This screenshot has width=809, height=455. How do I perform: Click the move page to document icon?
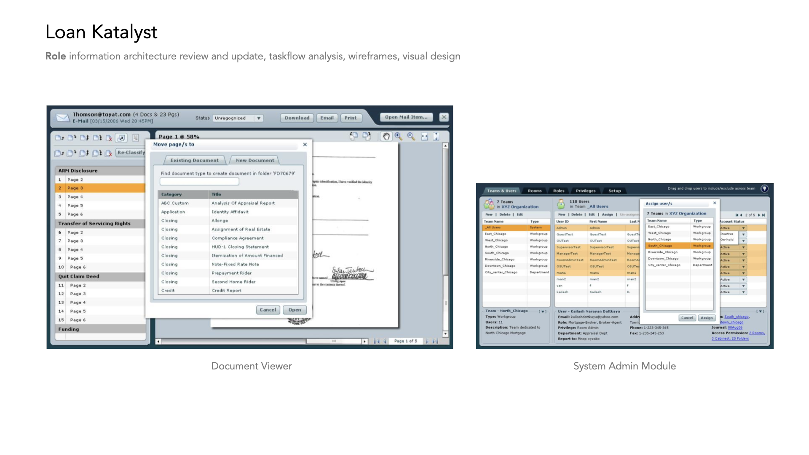click(x=121, y=138)
